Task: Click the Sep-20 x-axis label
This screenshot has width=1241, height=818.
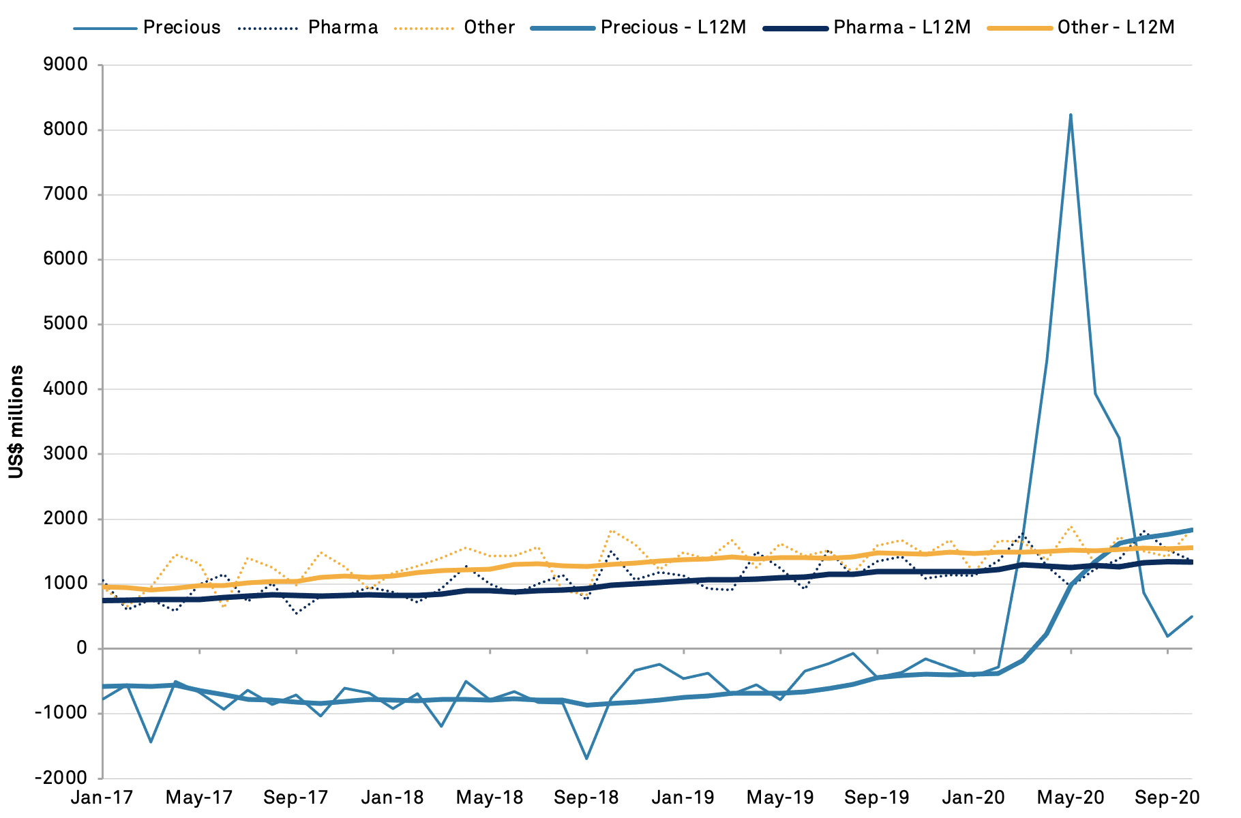Action: [x=1167, y=798]
